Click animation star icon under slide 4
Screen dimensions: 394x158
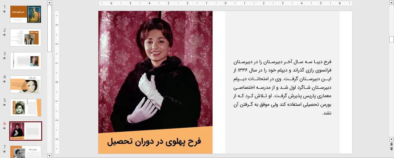[x=4, y=82]
